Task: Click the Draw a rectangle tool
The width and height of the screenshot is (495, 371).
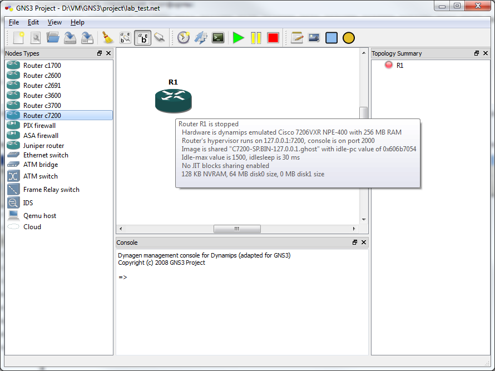Action: tap(331, 38)
